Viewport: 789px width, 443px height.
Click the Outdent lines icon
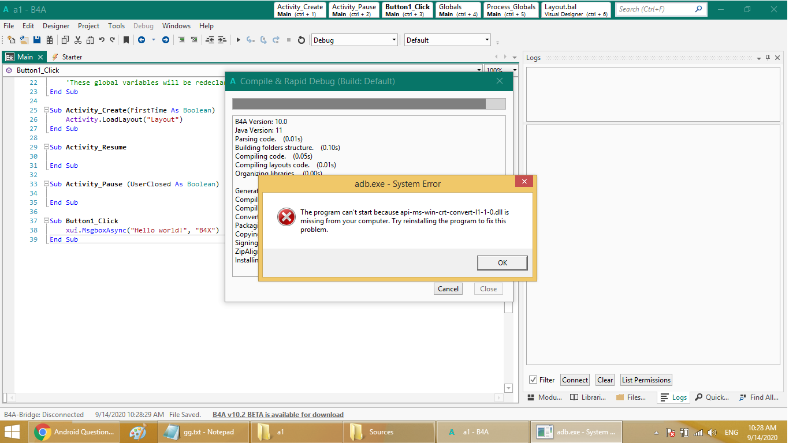coord(210,40)
